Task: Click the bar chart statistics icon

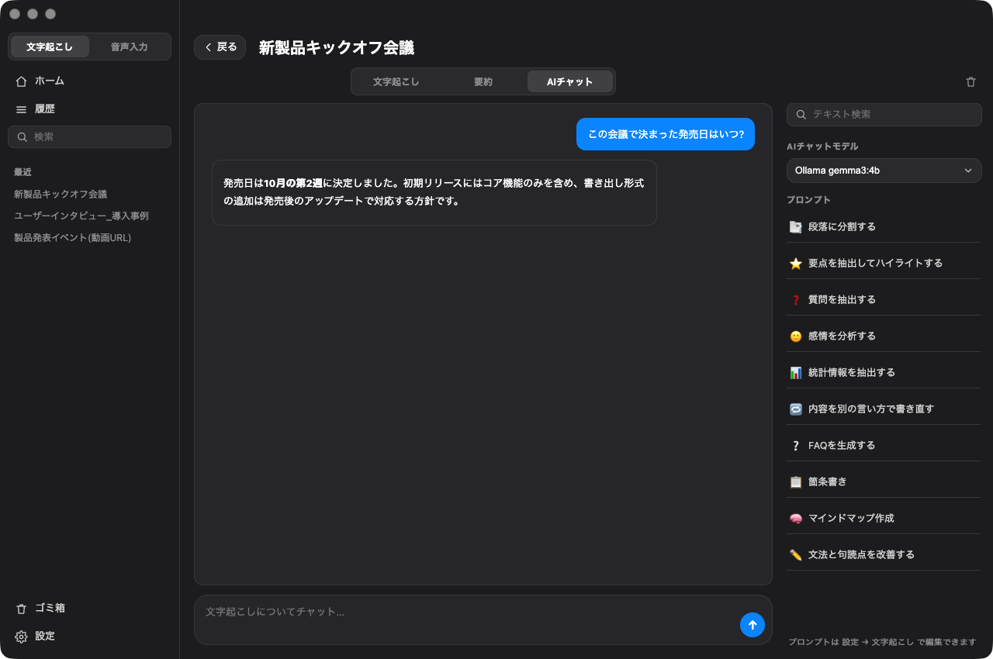Action: (795, 373)
